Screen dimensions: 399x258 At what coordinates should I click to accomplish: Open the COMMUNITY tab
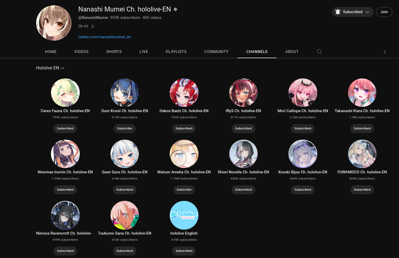pos(216,52)
